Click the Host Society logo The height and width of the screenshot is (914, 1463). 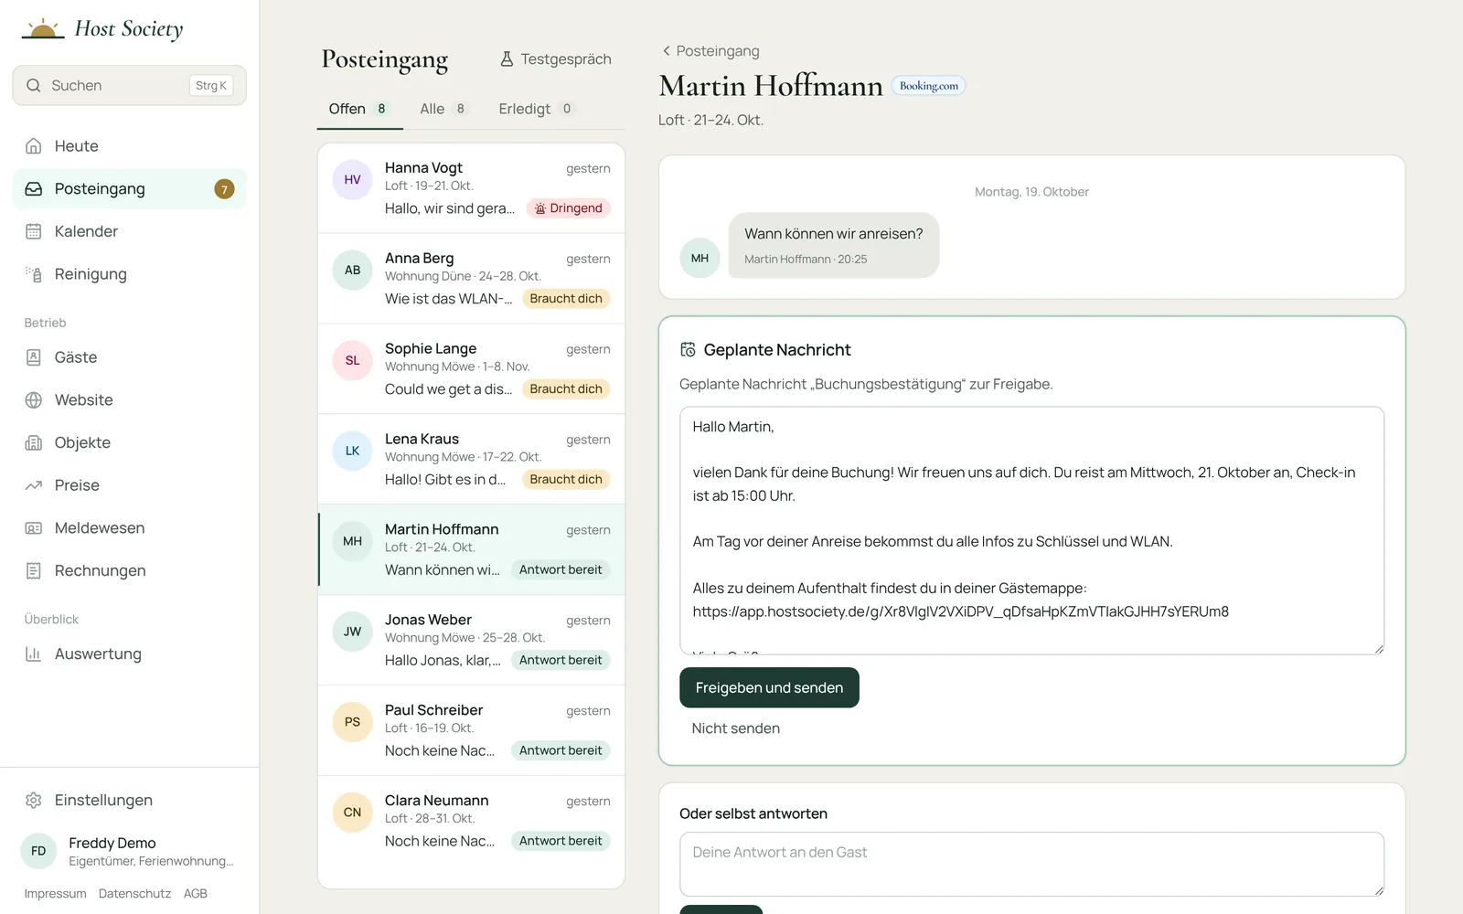pos(102,28)
